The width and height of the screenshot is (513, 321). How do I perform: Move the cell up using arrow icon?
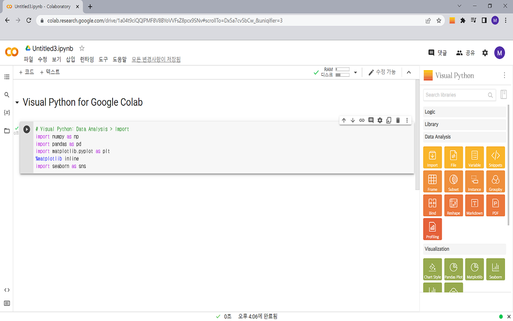(x=343, y=120)
